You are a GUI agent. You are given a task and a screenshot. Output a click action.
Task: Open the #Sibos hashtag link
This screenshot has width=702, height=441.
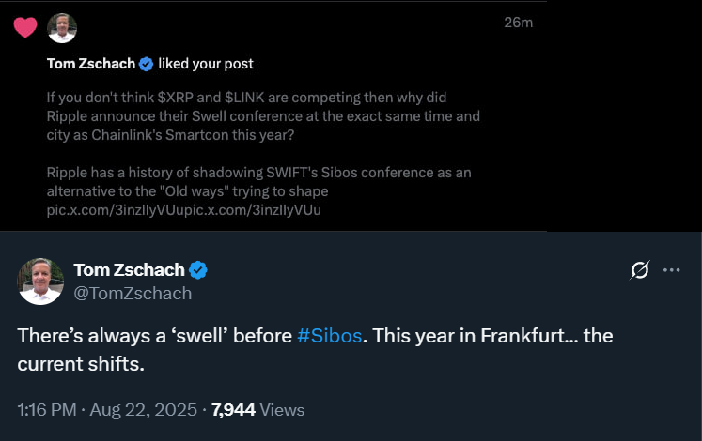click(x=329, y=336)
